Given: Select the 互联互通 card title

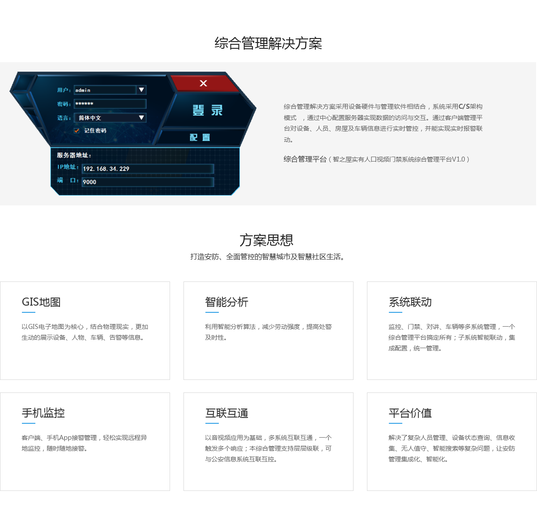Looking at the screenshot, I should [x=226, y=413].
